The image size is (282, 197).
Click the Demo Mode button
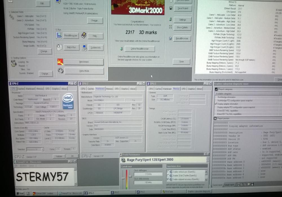pos(84,71)
